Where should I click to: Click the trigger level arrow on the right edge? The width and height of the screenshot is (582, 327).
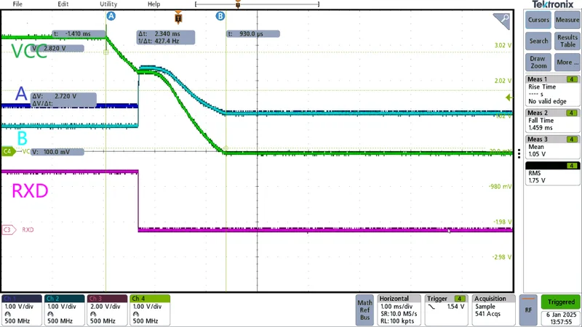pos(509,97)
